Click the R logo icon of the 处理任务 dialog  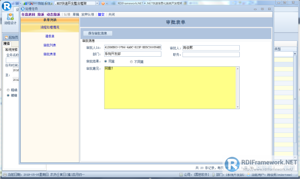coord(22,8)
